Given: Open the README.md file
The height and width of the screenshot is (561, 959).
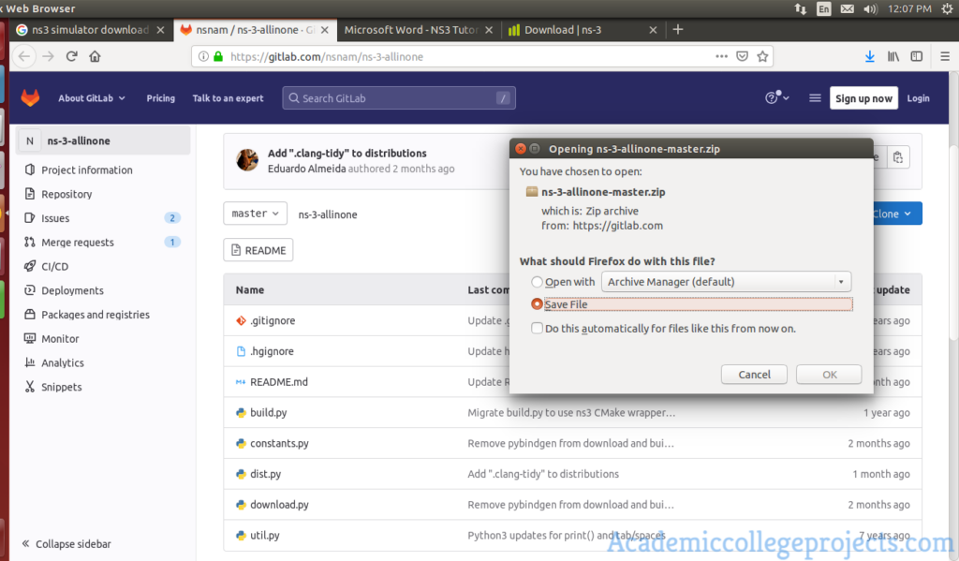Looking at the screenshot, I should [x=279, y=382].
